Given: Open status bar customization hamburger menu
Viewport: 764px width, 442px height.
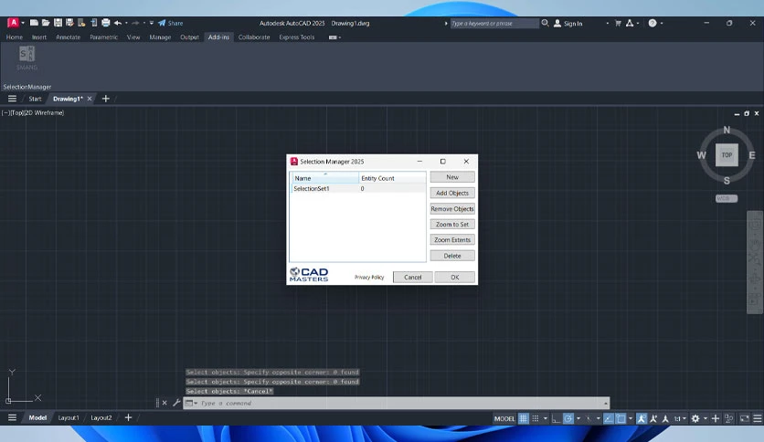Looking at the screenshot, I should point(758,418).
